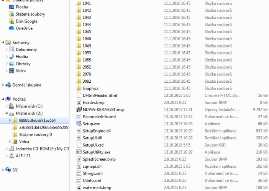Click the Chrome HTML Do... type cell
This screenshot has height=191, width=269.
(223, 95)
